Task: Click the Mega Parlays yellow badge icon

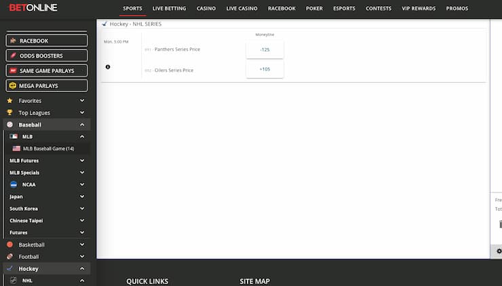Action: (x=12, y=85)
